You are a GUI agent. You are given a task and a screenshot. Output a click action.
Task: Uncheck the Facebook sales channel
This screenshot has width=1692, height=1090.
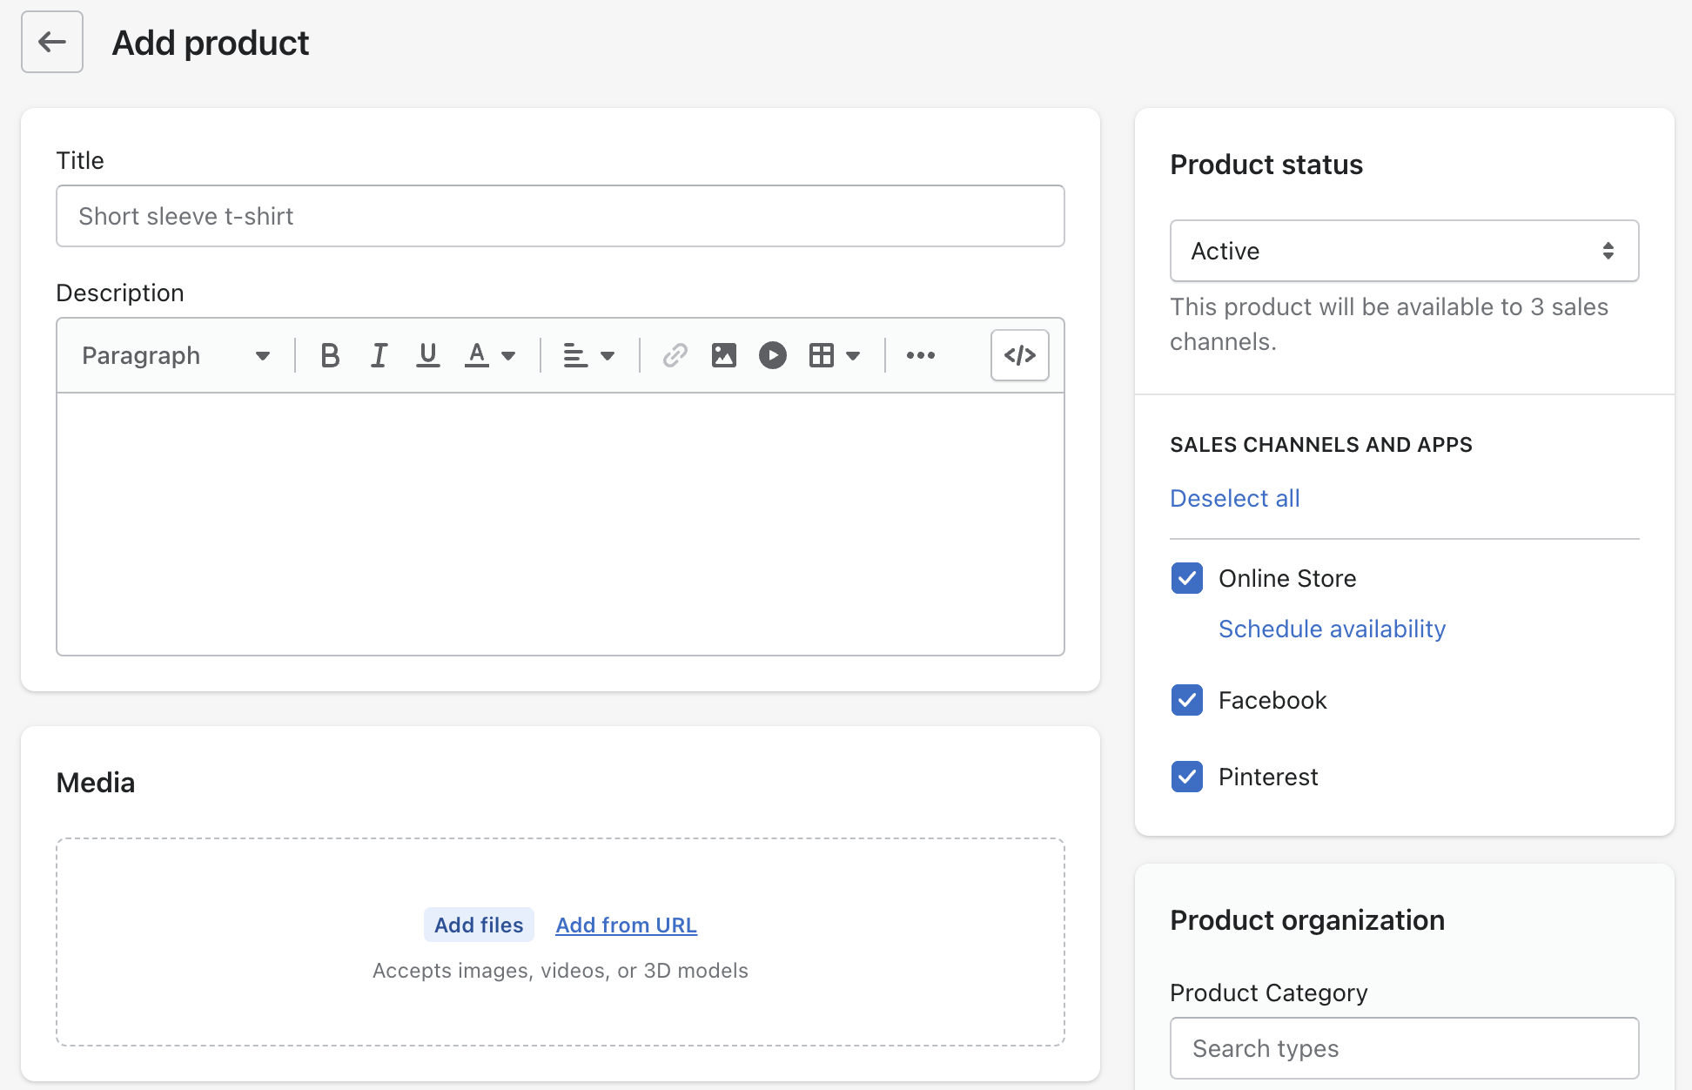[x=1187, y=700]
